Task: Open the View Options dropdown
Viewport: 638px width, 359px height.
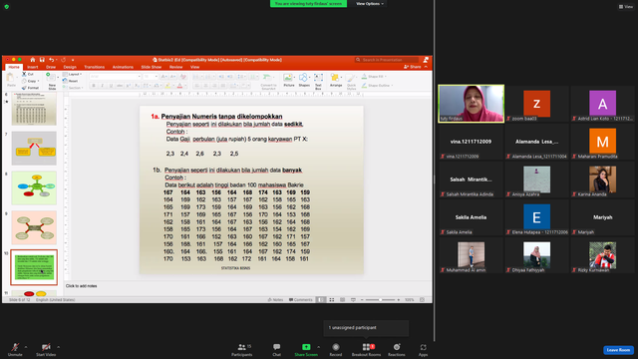Action: tap(370, 4)
